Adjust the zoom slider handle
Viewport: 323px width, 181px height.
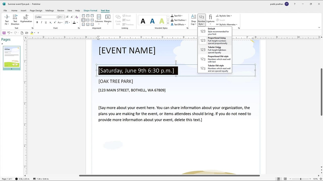click(301, 179)
